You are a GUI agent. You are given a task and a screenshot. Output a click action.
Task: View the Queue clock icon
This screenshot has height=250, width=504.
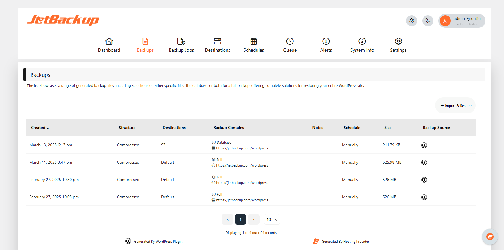tap(290, 41)
